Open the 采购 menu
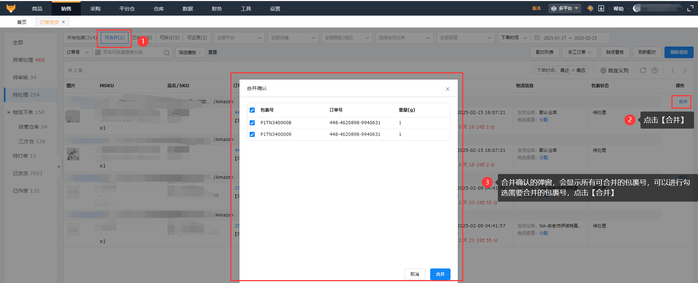Screen dimensions: 698x283 point(95,9)
